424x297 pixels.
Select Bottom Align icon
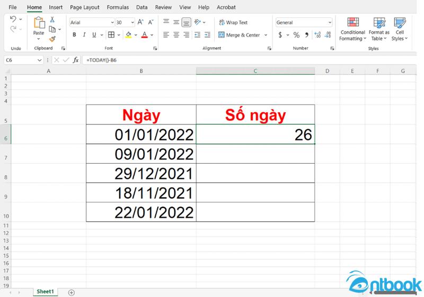coord(187,22)
